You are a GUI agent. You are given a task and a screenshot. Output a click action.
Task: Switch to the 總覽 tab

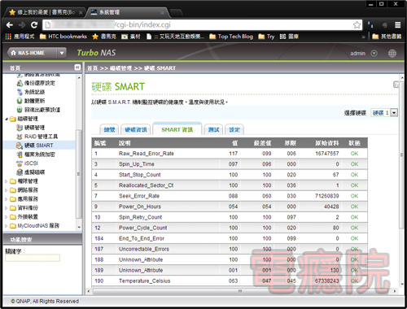click(110, 130)
